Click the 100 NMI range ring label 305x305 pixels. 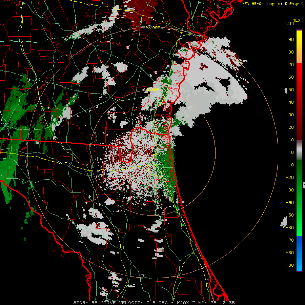152,27
